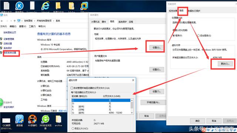Select drive G: row with 4096 - 10240
237x133 pixels.
(x=101, y=113)
